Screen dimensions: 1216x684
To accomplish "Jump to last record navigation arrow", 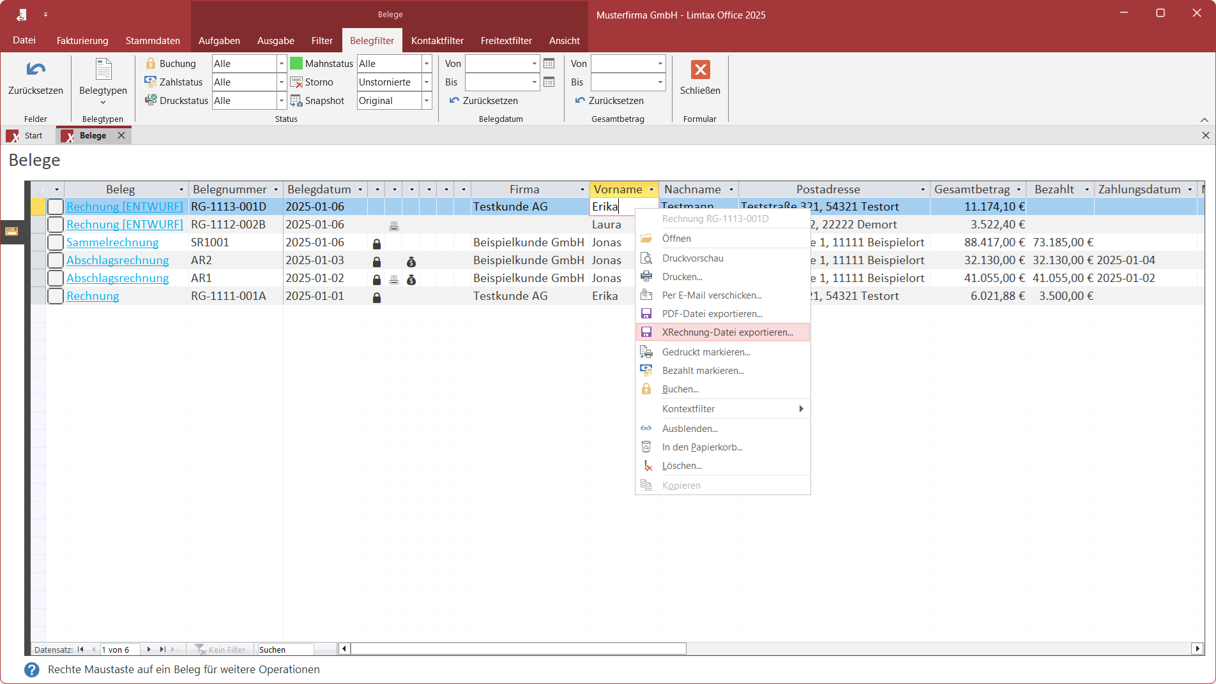I will click(x=162, y=650).
